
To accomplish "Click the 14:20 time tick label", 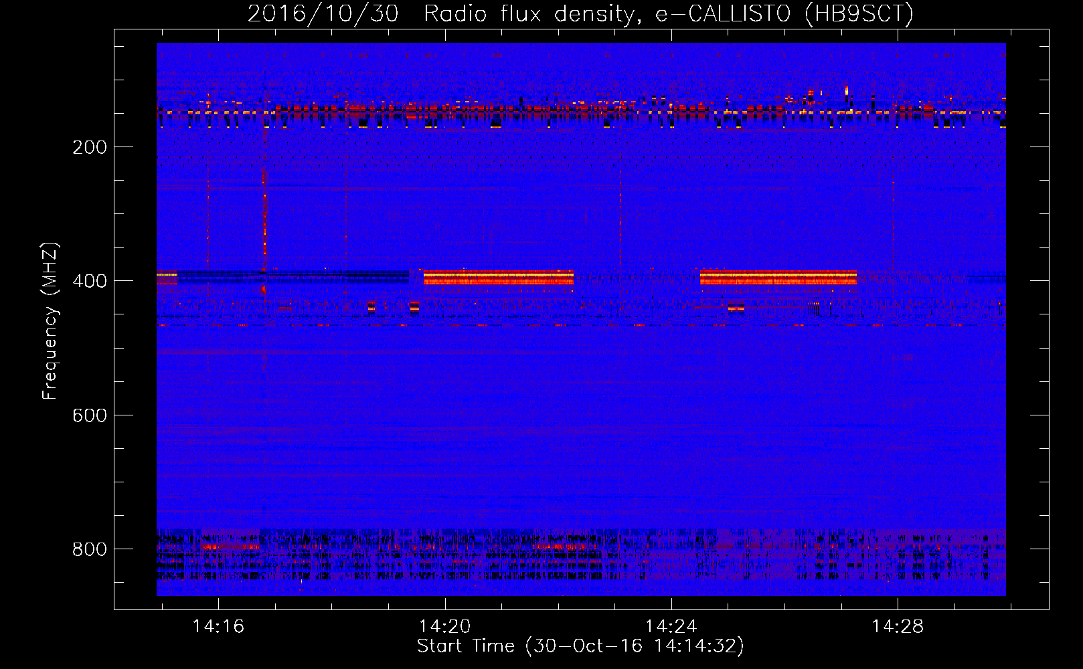I will point(444,627).
